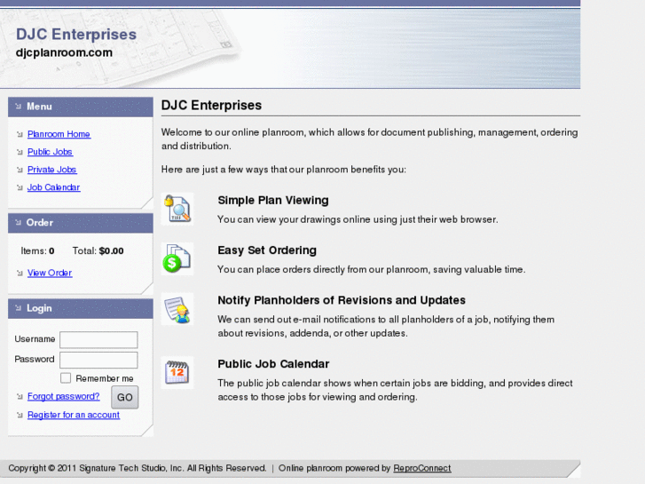Click the DJC Enterprises banner title
The image size is (645, 484).
[x=76, y=34]
